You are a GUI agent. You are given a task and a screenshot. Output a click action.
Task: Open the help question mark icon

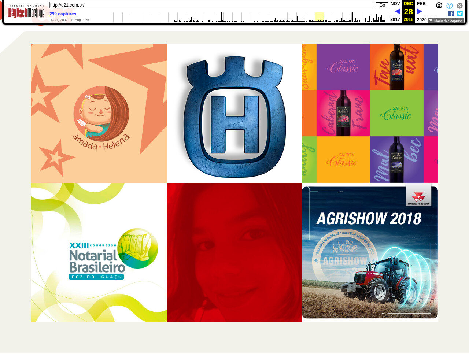[449, 5]
